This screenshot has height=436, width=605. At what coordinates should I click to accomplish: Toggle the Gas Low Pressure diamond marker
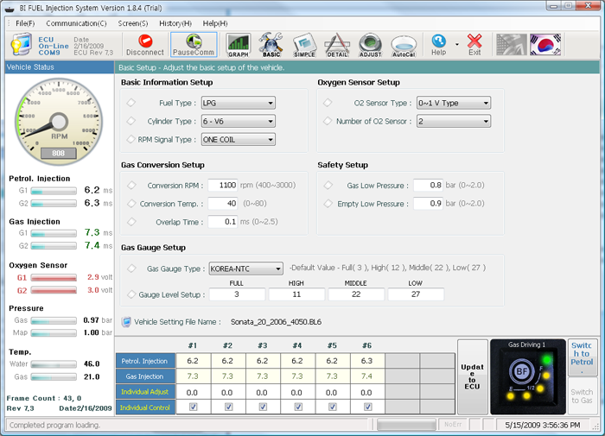click(328, 185)
